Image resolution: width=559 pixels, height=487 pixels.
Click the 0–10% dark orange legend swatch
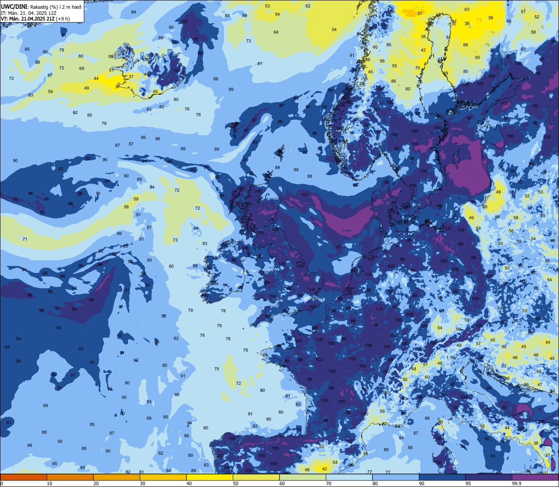point(24,477)
